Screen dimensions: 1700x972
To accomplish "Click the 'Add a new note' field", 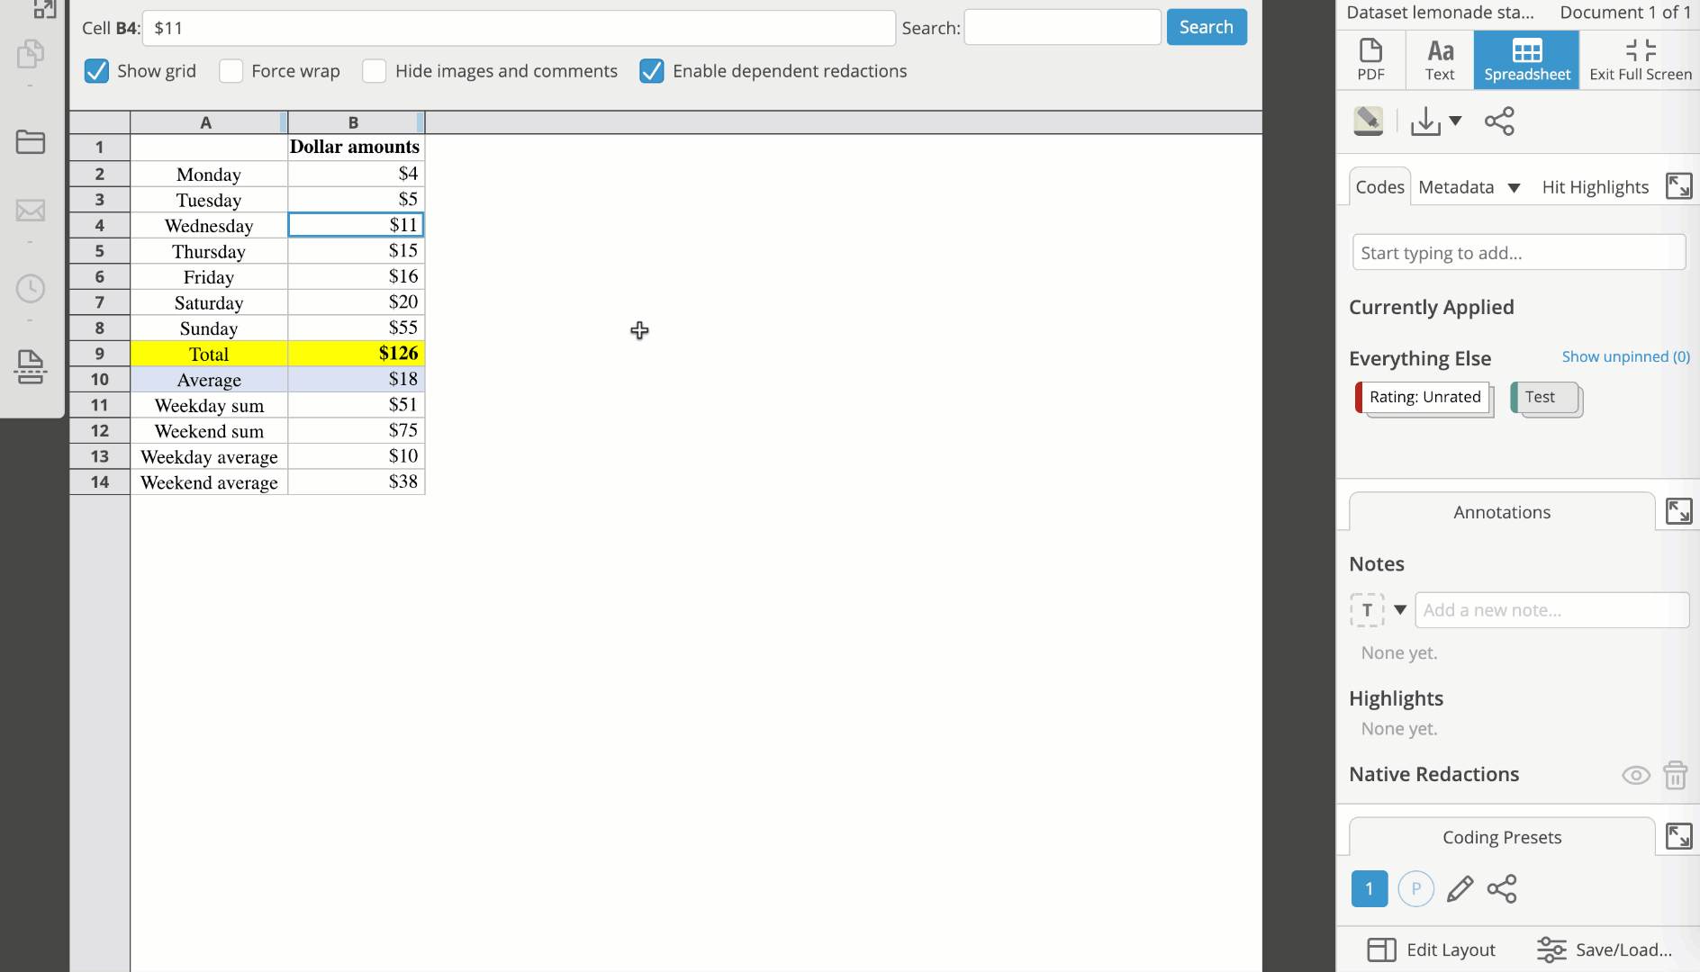I will tap(1551, 609).
